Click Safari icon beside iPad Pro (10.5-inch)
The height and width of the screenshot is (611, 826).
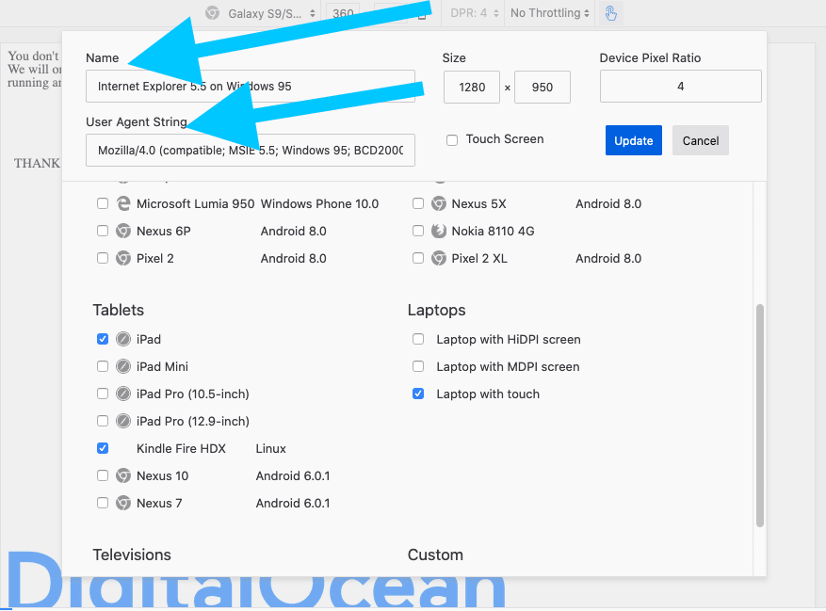[x=123, y=394]
